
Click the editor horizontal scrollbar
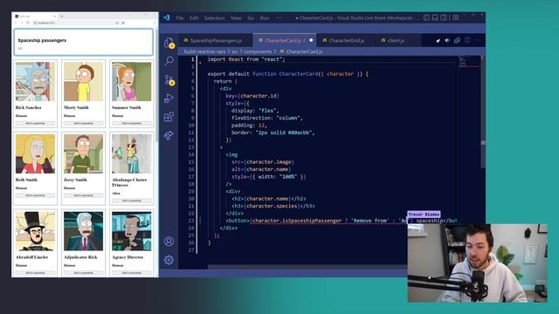[x=307, y=267]
